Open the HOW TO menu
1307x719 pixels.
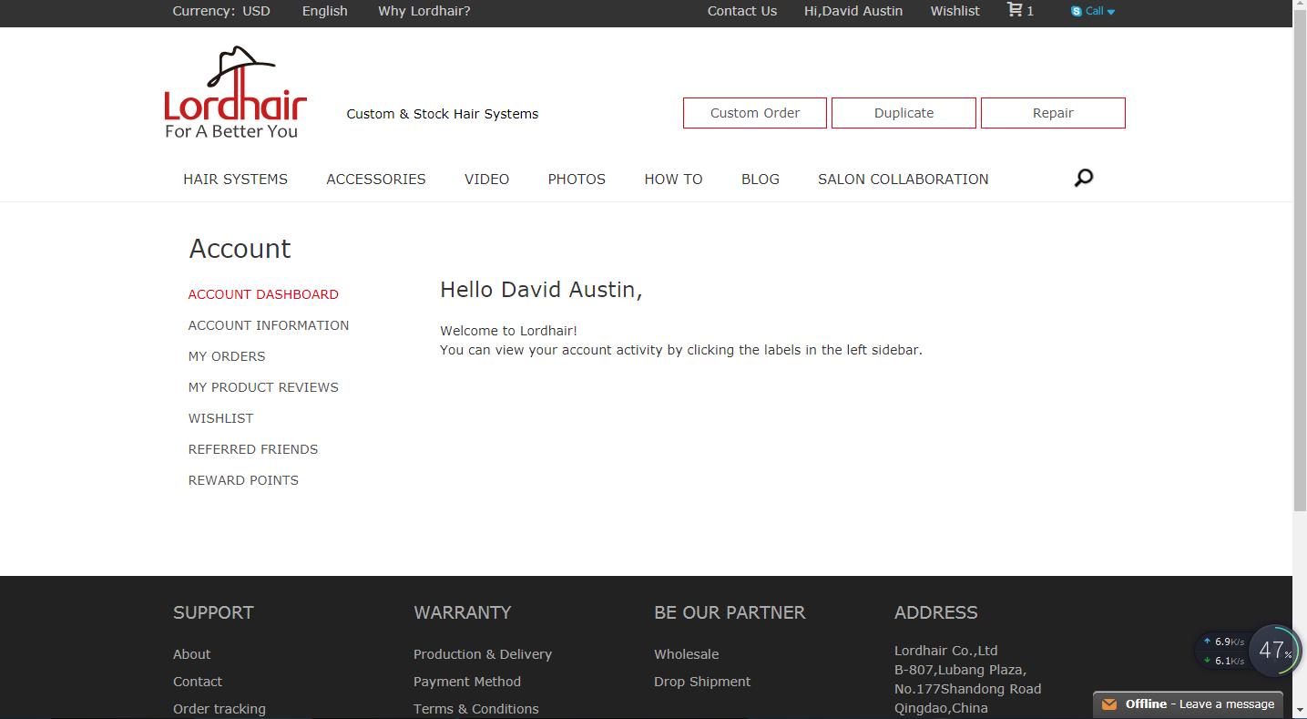(x=673, y=179)
